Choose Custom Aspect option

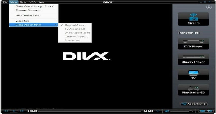coord(75,36)
